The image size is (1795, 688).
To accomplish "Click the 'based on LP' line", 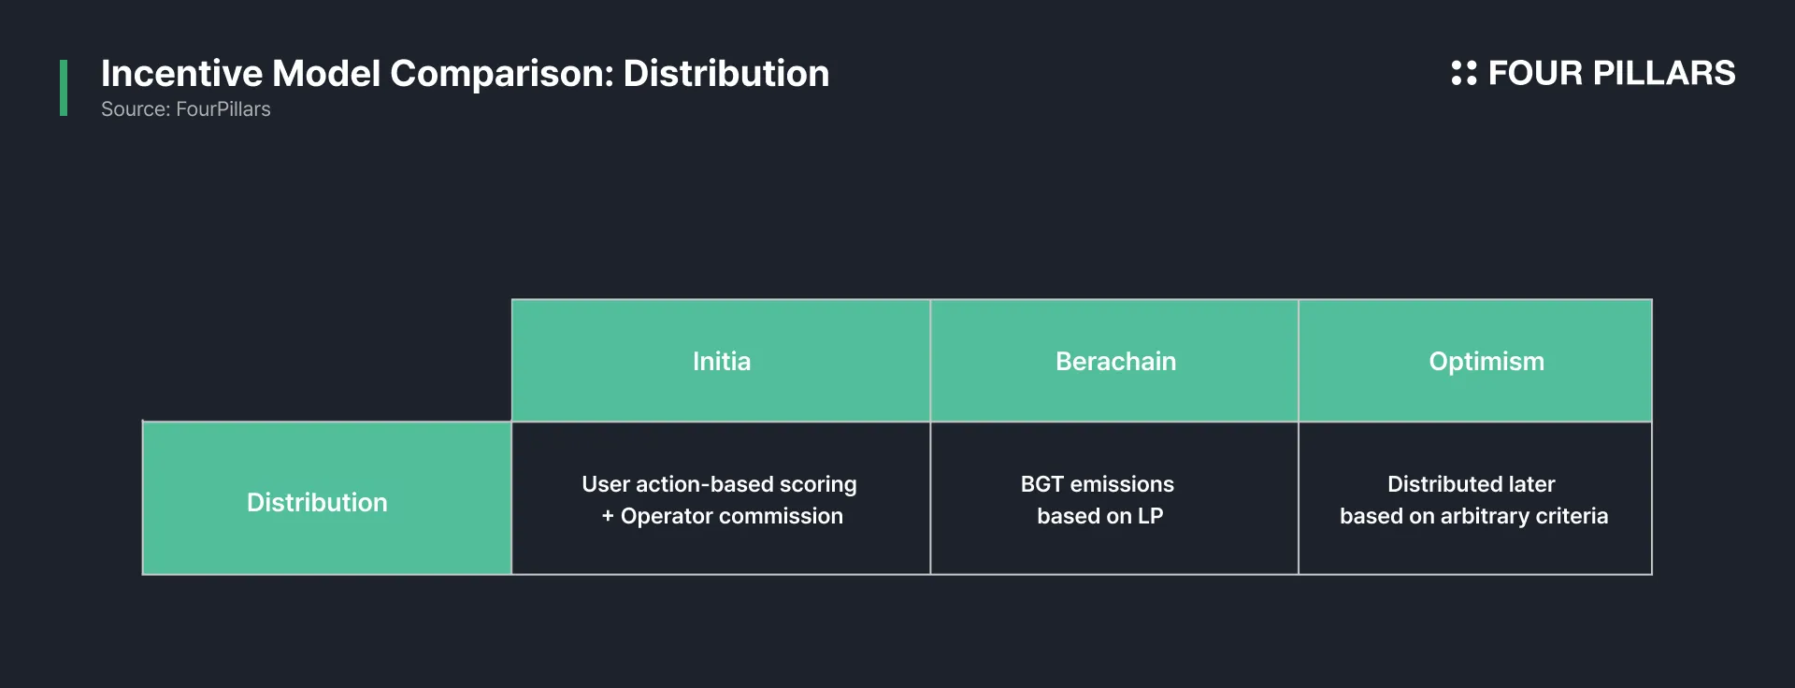I will [1099, 516].
